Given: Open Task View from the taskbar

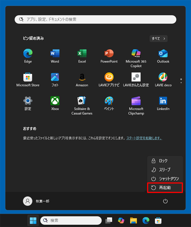Looking at the screenshot, I should [109, 221].
